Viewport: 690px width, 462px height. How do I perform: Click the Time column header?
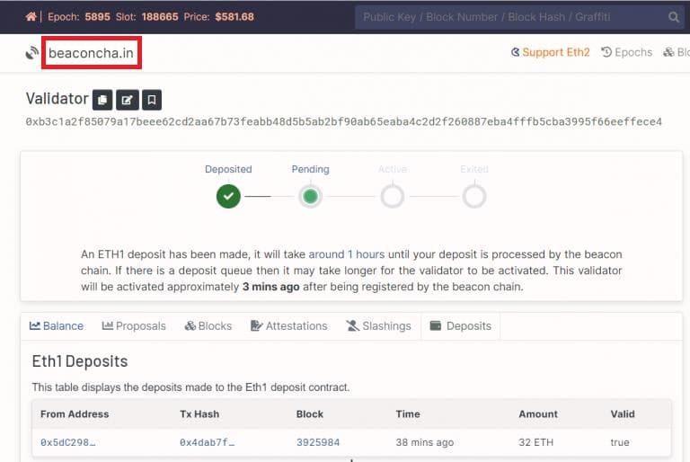coord(408,414)
